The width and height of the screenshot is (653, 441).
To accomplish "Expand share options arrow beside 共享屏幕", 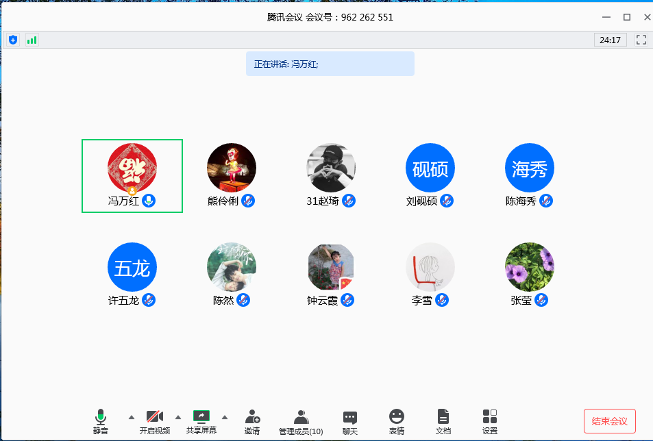I will tap(224, 416).
